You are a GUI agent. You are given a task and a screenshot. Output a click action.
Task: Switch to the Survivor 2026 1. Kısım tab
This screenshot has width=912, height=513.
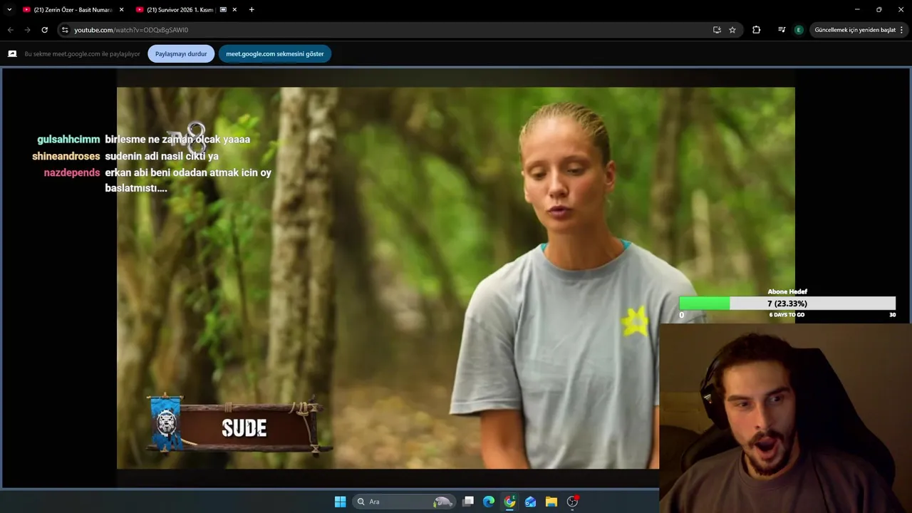point(180,9)
